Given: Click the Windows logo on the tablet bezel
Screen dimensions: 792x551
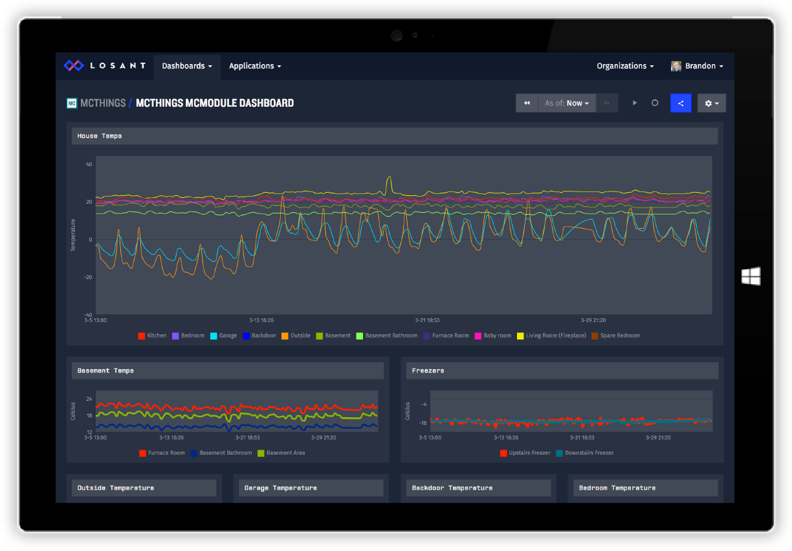Looking at the screenshot, I should coord(751,276).
